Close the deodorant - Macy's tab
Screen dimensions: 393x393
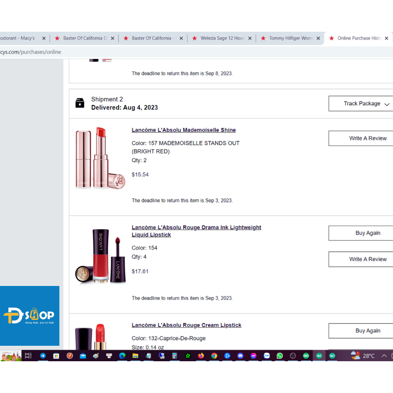(44, 38)
